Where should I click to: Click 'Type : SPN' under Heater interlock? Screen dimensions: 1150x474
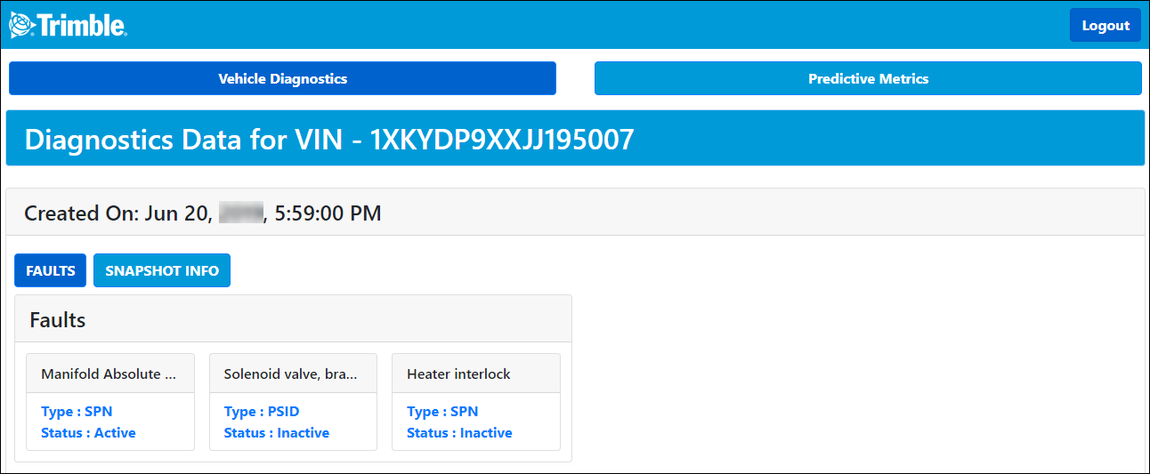pyautogui.click(x=442, y=412)
